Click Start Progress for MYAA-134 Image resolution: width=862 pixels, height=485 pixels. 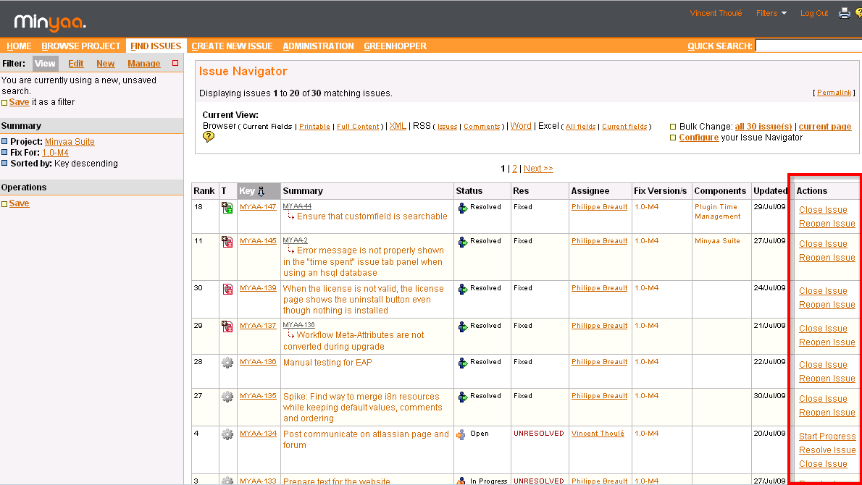pyautogui.click(x=827, y=436)
